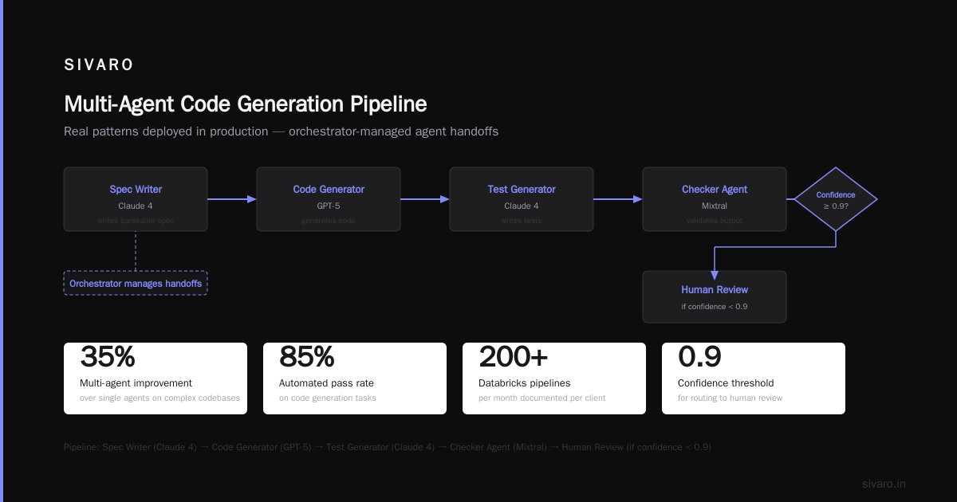The height and width of the screenshot is (502, 957).
Task: Open the 0.9 Confidence threshold card
Action: (x=754, y=378)
